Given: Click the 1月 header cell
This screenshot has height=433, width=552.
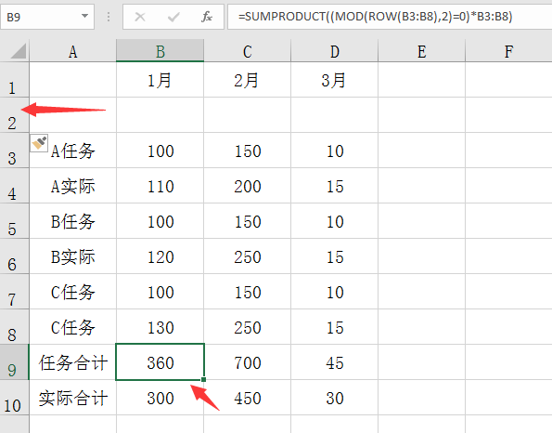Looking at the screenshot, I should [x=160, y=80].
